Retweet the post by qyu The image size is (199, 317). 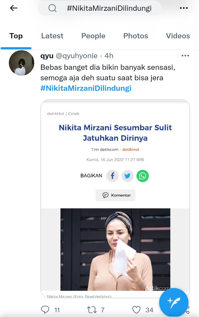tap(91, 310)
